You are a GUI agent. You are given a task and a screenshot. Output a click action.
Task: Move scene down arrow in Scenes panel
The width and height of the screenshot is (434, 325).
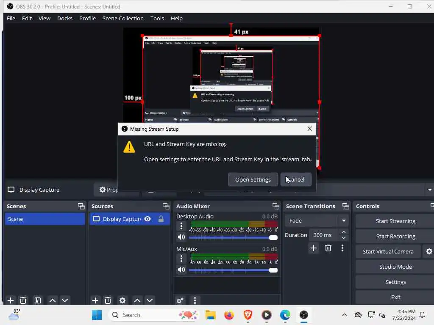[65, 300]
